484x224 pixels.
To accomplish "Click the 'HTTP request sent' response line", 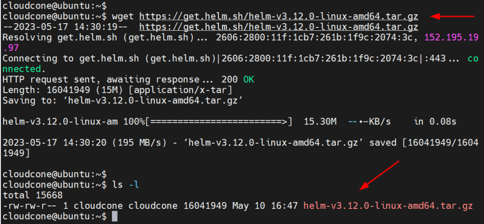I will [x=128, y=79].
